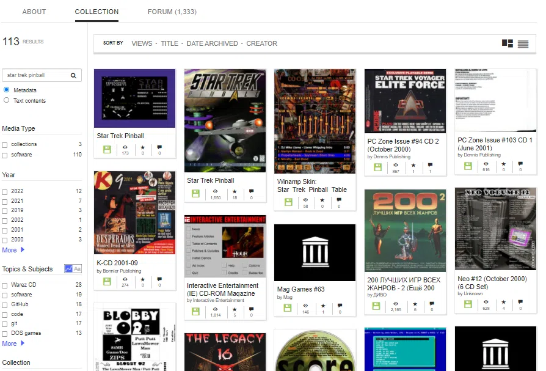Expand More under the Year section
This screenshot has width=546, height=371.
pyautogui.click(x=11, y=249)
